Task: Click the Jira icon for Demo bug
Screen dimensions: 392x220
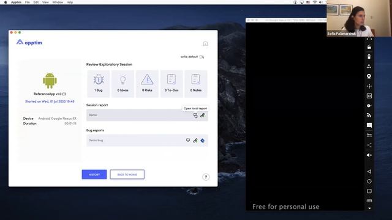Action: click(x=203, y=141)
